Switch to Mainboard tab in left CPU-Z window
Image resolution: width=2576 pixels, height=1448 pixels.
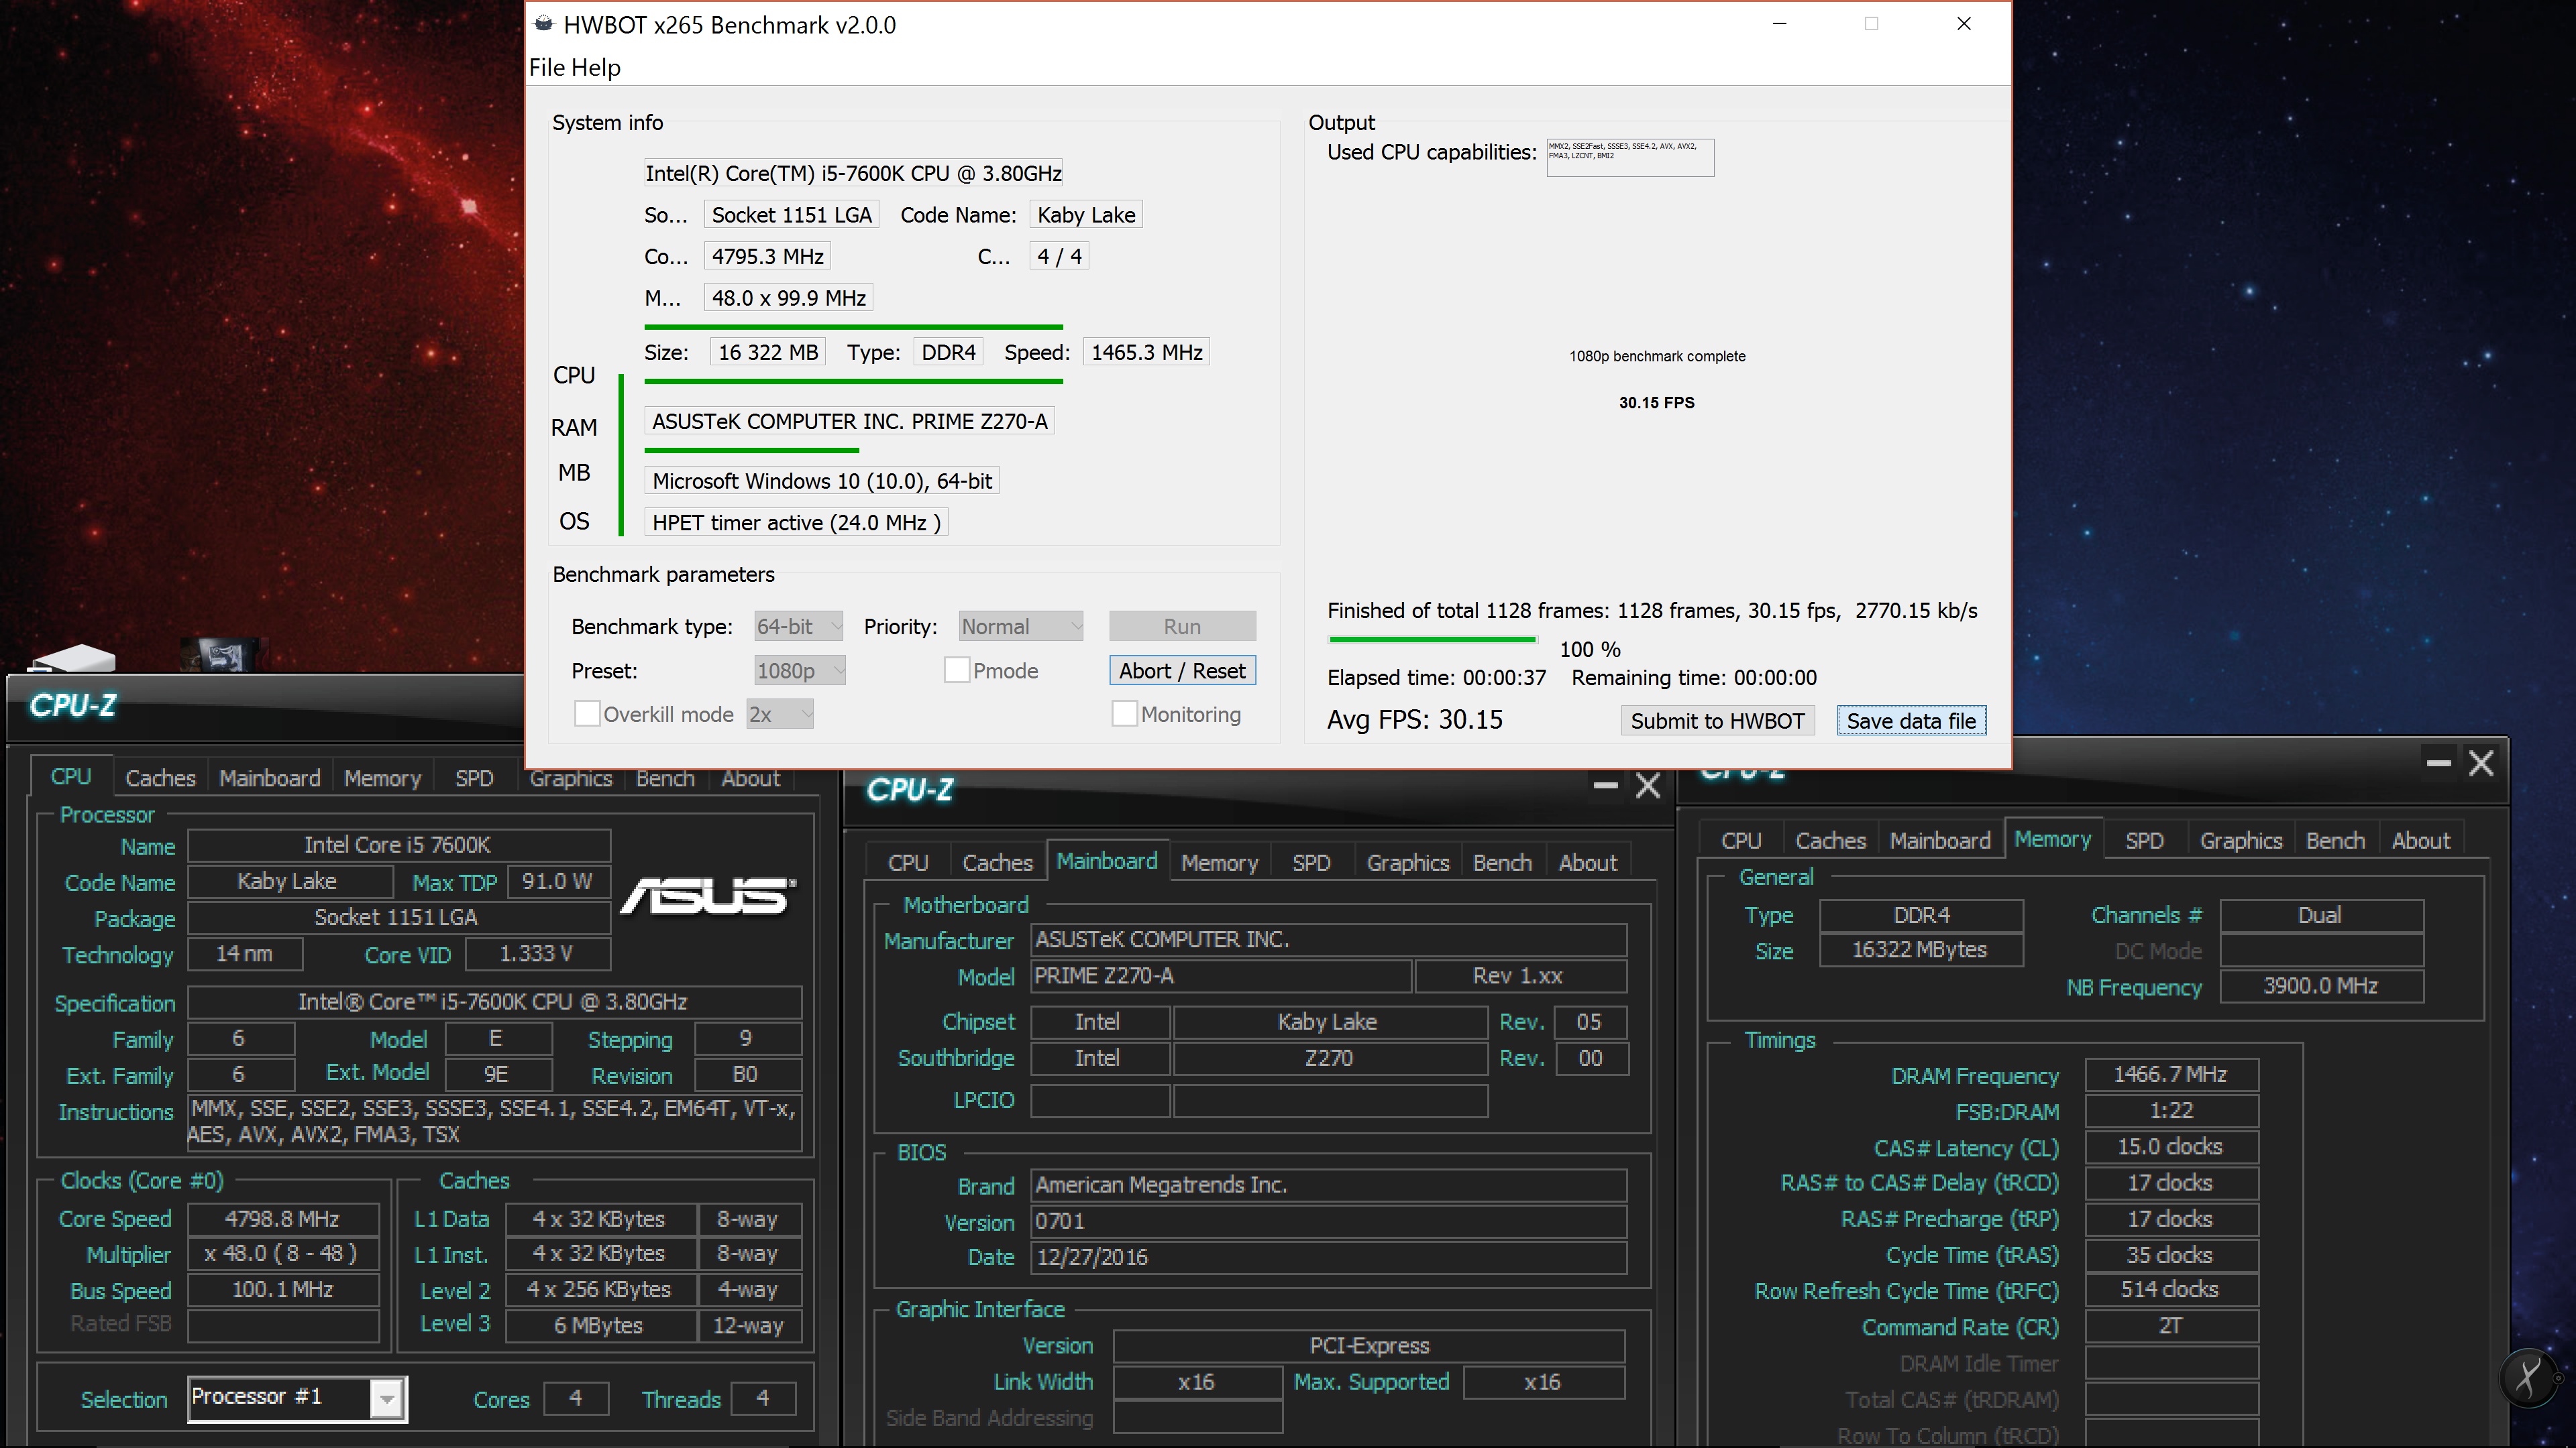click(270, 778)
